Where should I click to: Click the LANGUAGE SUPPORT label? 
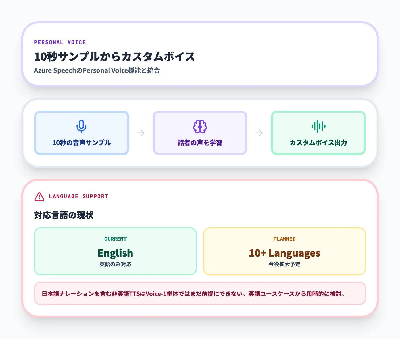tap(78, 196)
